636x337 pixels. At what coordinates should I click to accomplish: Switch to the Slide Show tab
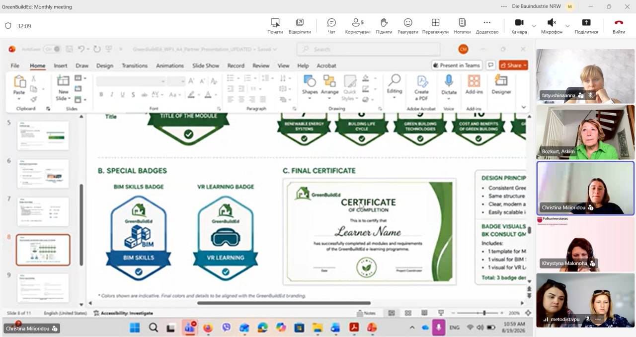[206, 66]
